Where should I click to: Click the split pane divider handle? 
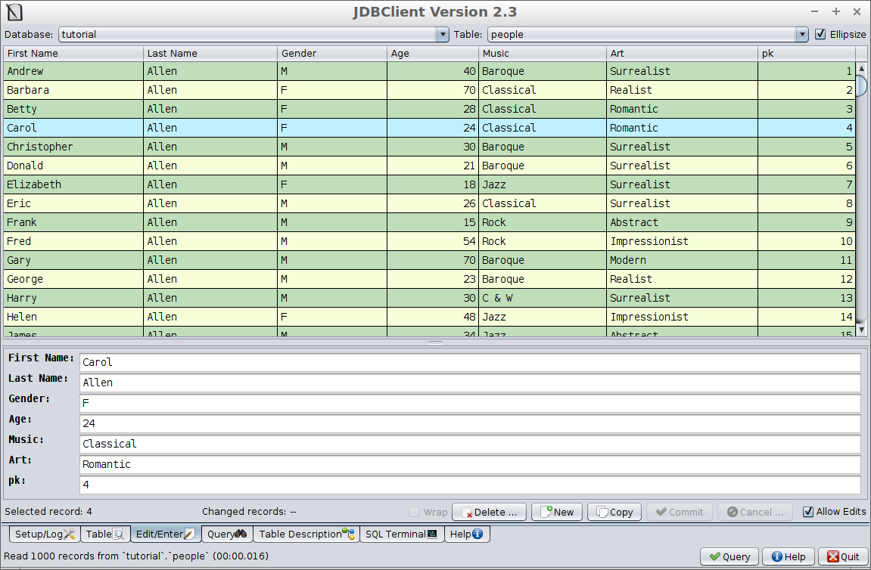435,342
